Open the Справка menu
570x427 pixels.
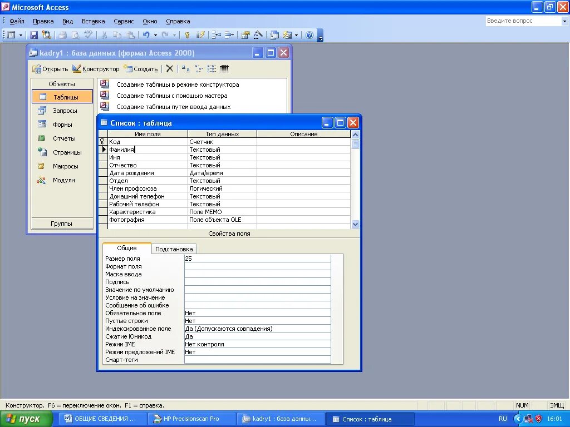[178, 21]
